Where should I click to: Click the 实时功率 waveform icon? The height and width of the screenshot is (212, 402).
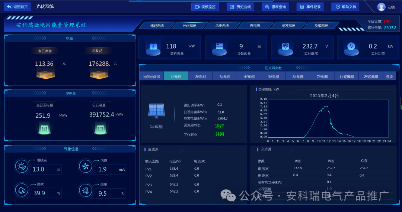pos(351,49)
